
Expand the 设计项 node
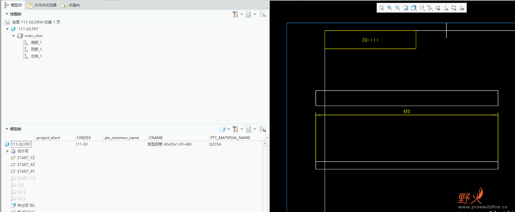[7, 151]
